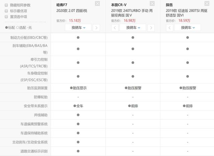Select the 胎压监测装置 row label
This screenshot has width=214, height=156.
(37, 88)
